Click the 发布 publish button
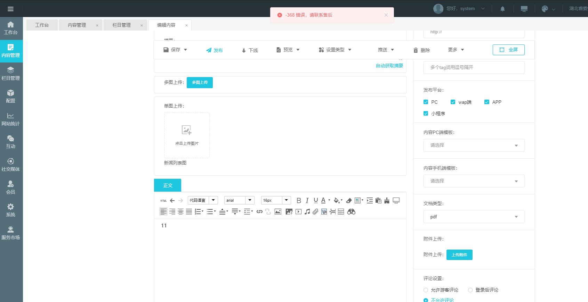 pyautogui.click(x=214, y=50)
